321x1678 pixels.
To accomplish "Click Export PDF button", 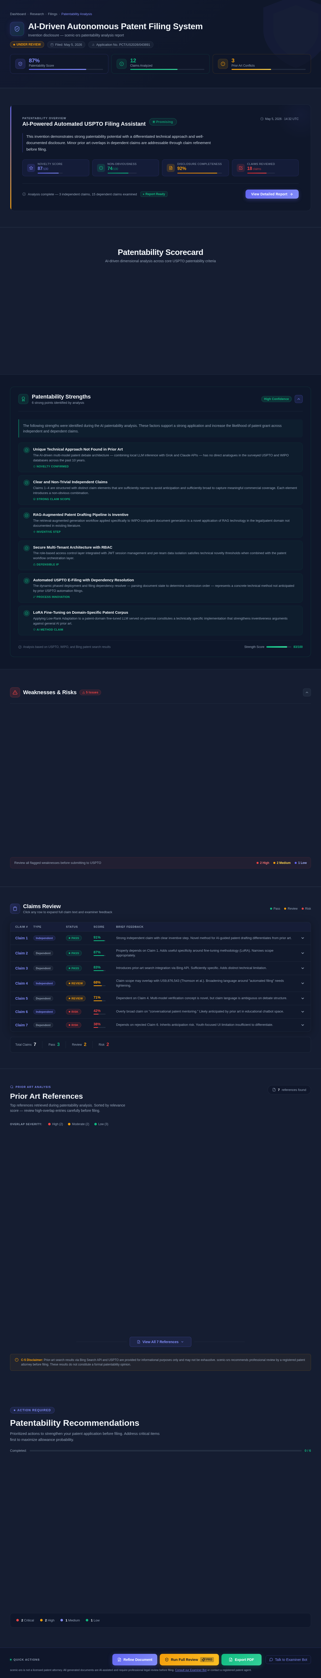I will pyautogui.click(x=242, y=1660).
